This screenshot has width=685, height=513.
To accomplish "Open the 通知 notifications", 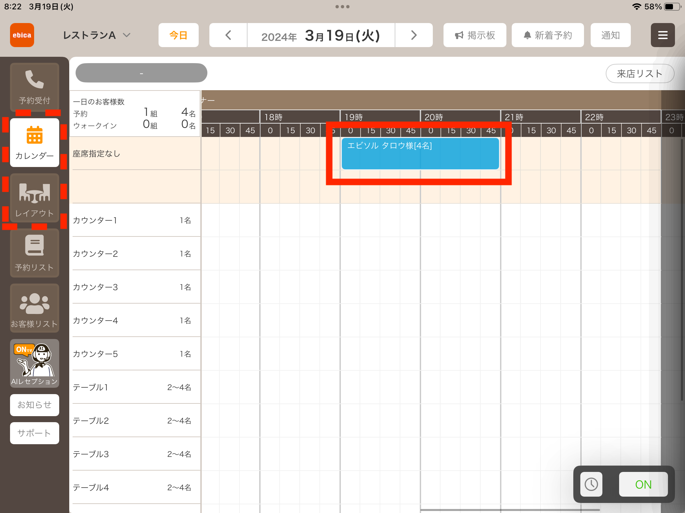I will tap(610, 35).
